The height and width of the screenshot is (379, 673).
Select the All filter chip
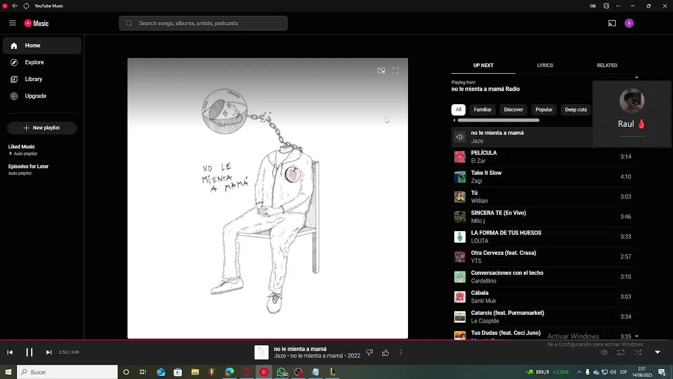point(458,109)
